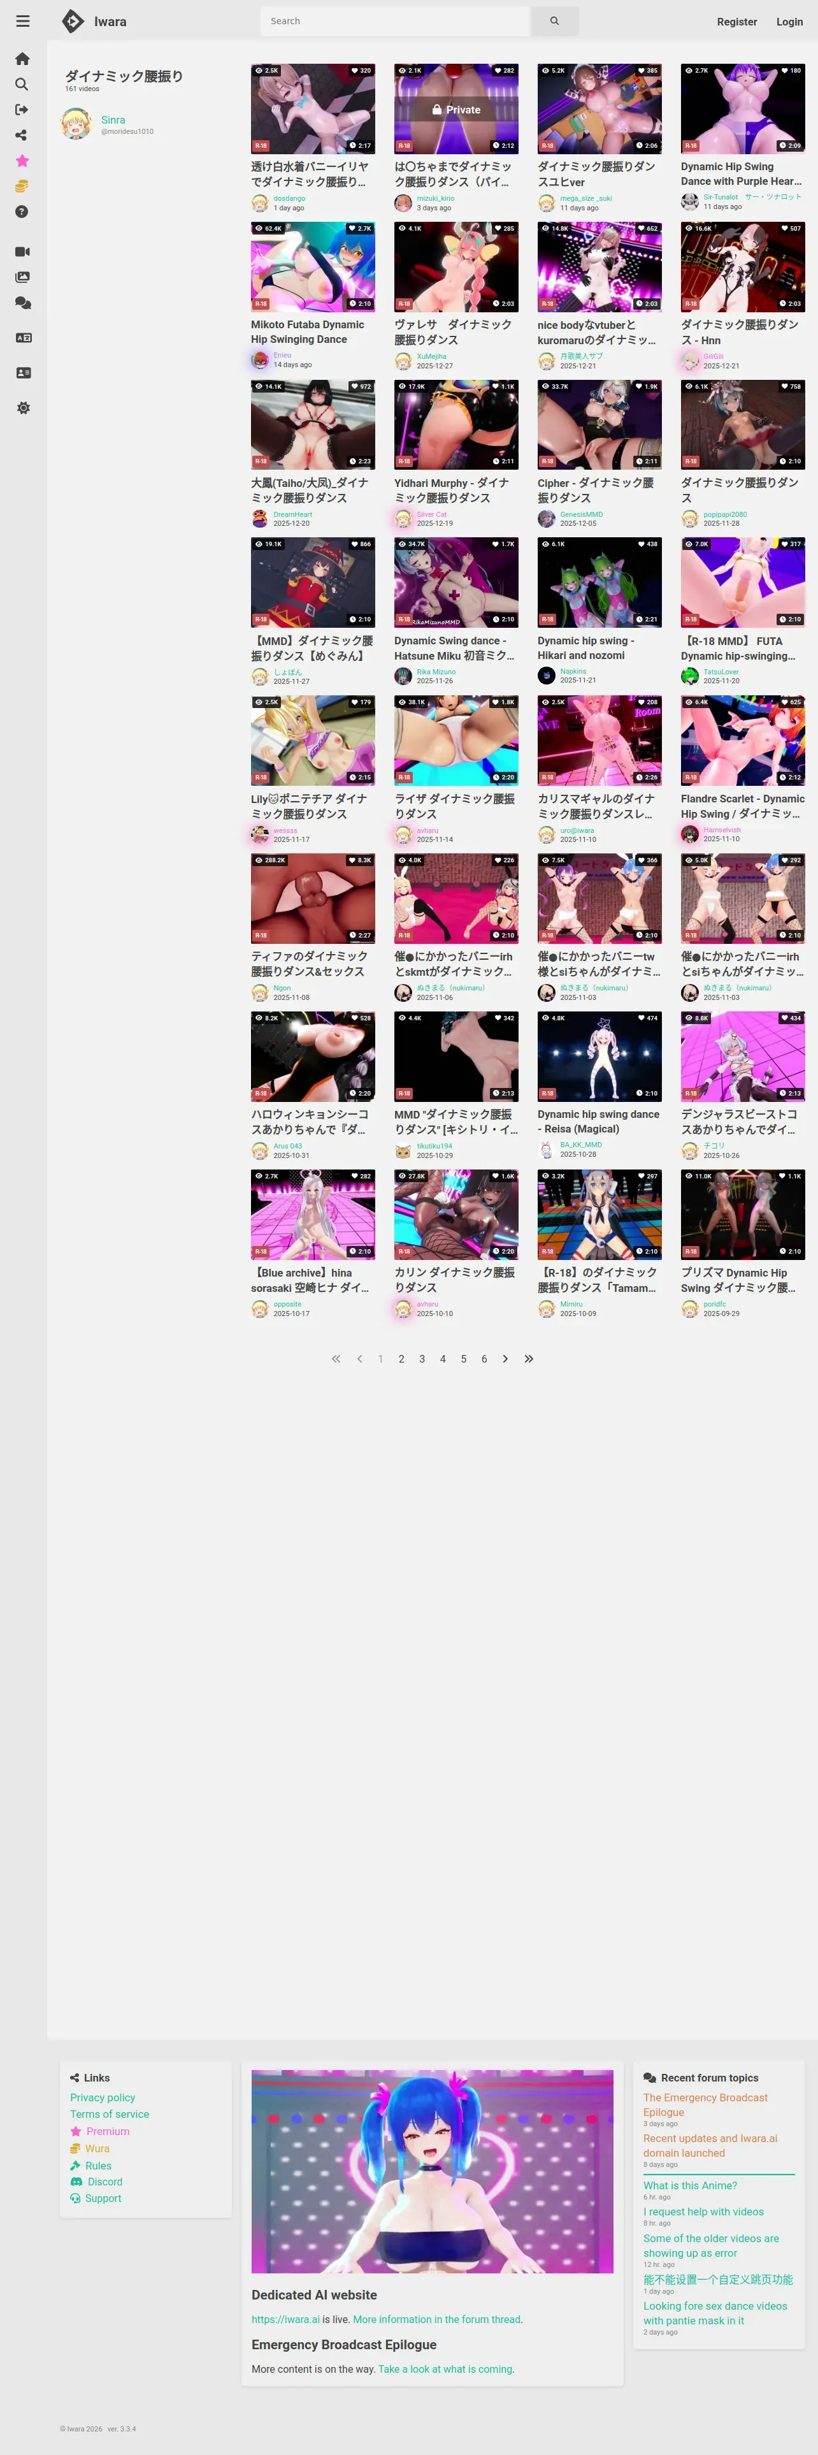The image size is (818, 2455).
Task: Open the help question mark sidebar icon
Action: (x=22, y=212)
